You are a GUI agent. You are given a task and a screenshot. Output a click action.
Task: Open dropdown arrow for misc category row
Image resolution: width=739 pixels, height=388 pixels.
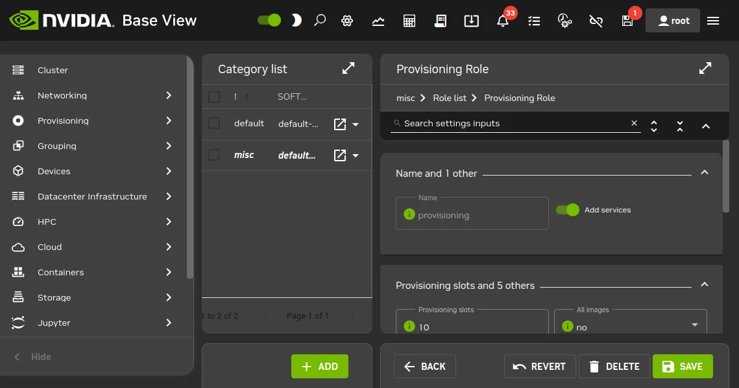click(356, 155)
